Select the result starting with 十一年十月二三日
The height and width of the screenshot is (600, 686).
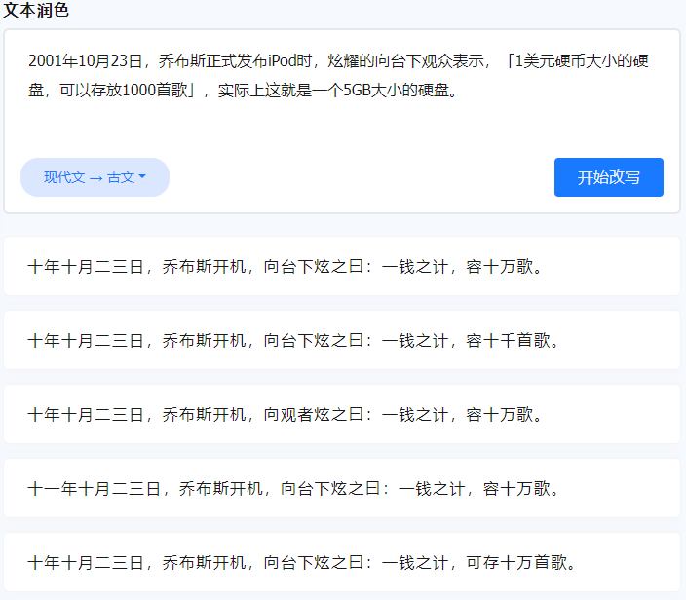click(341, 488)
